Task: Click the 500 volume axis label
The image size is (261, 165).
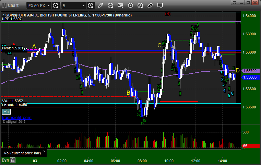Action: click(246, 132)
